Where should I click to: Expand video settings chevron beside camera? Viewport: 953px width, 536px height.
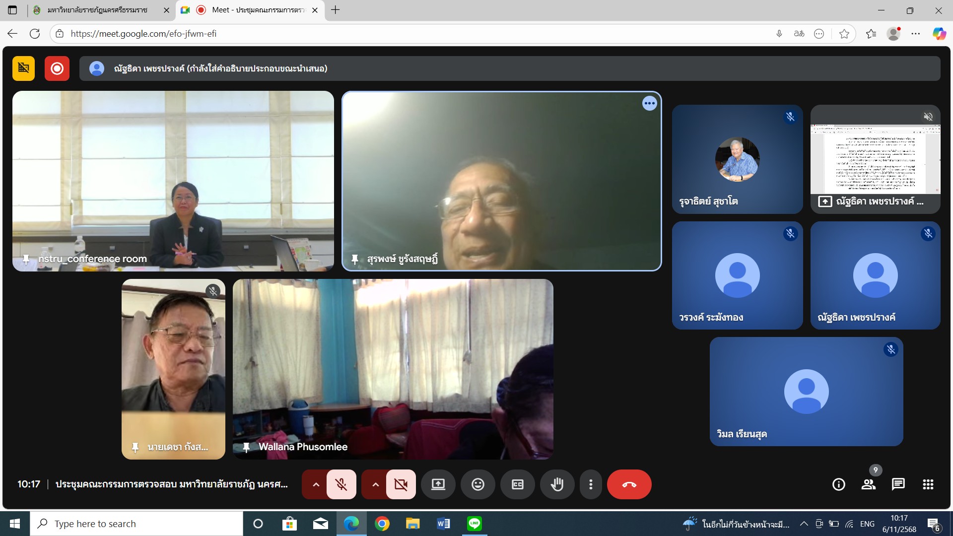click(375, 484)
